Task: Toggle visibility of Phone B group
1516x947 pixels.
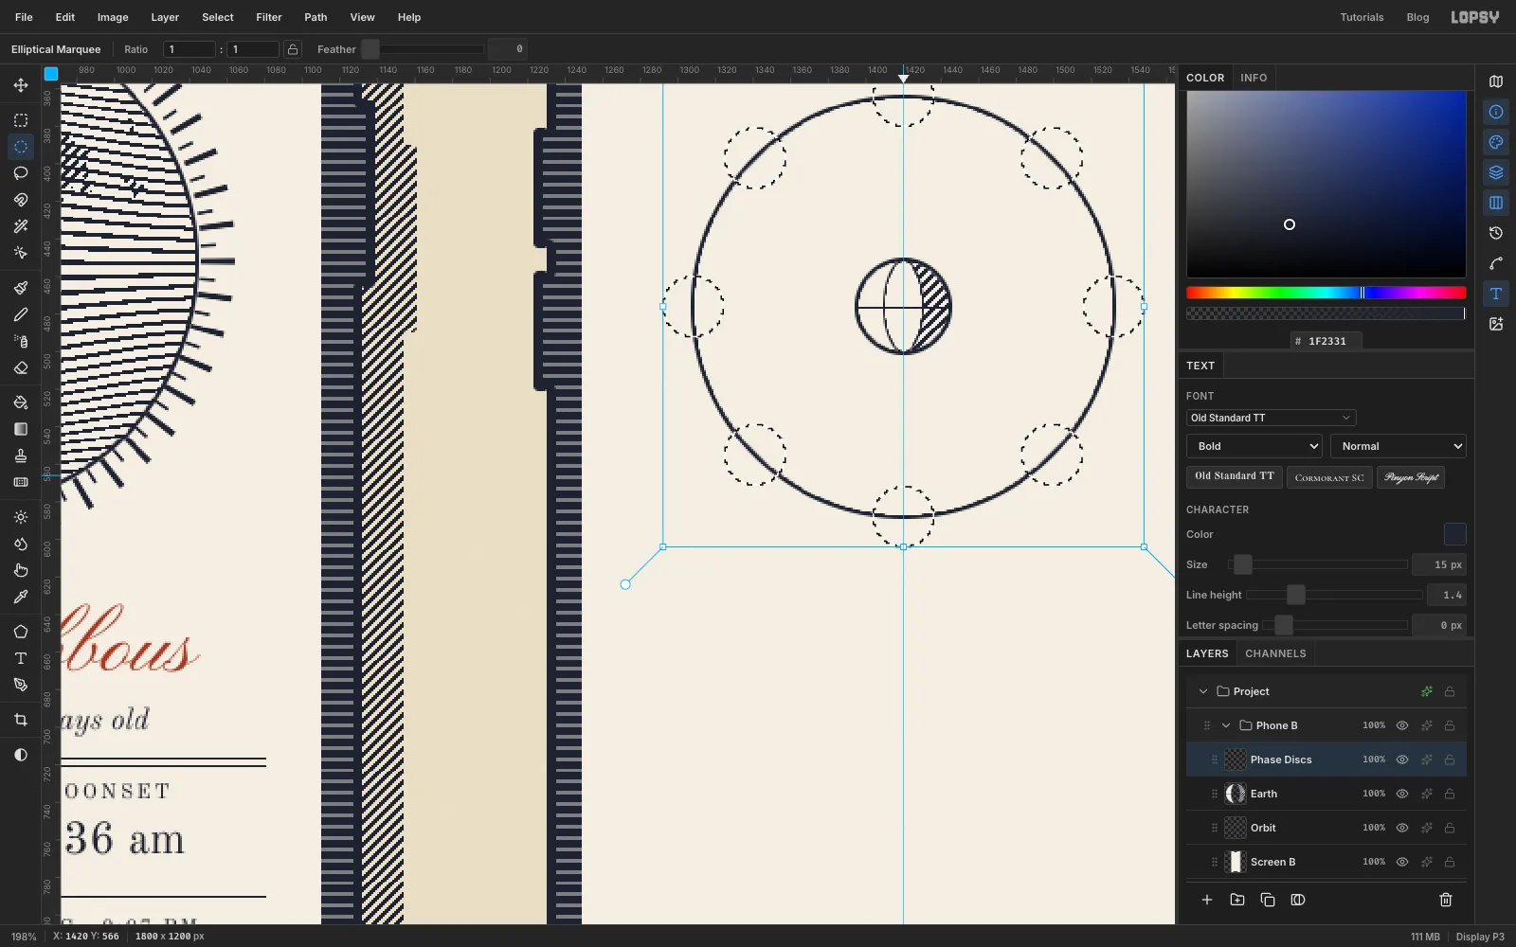Action: (1402, 725)
